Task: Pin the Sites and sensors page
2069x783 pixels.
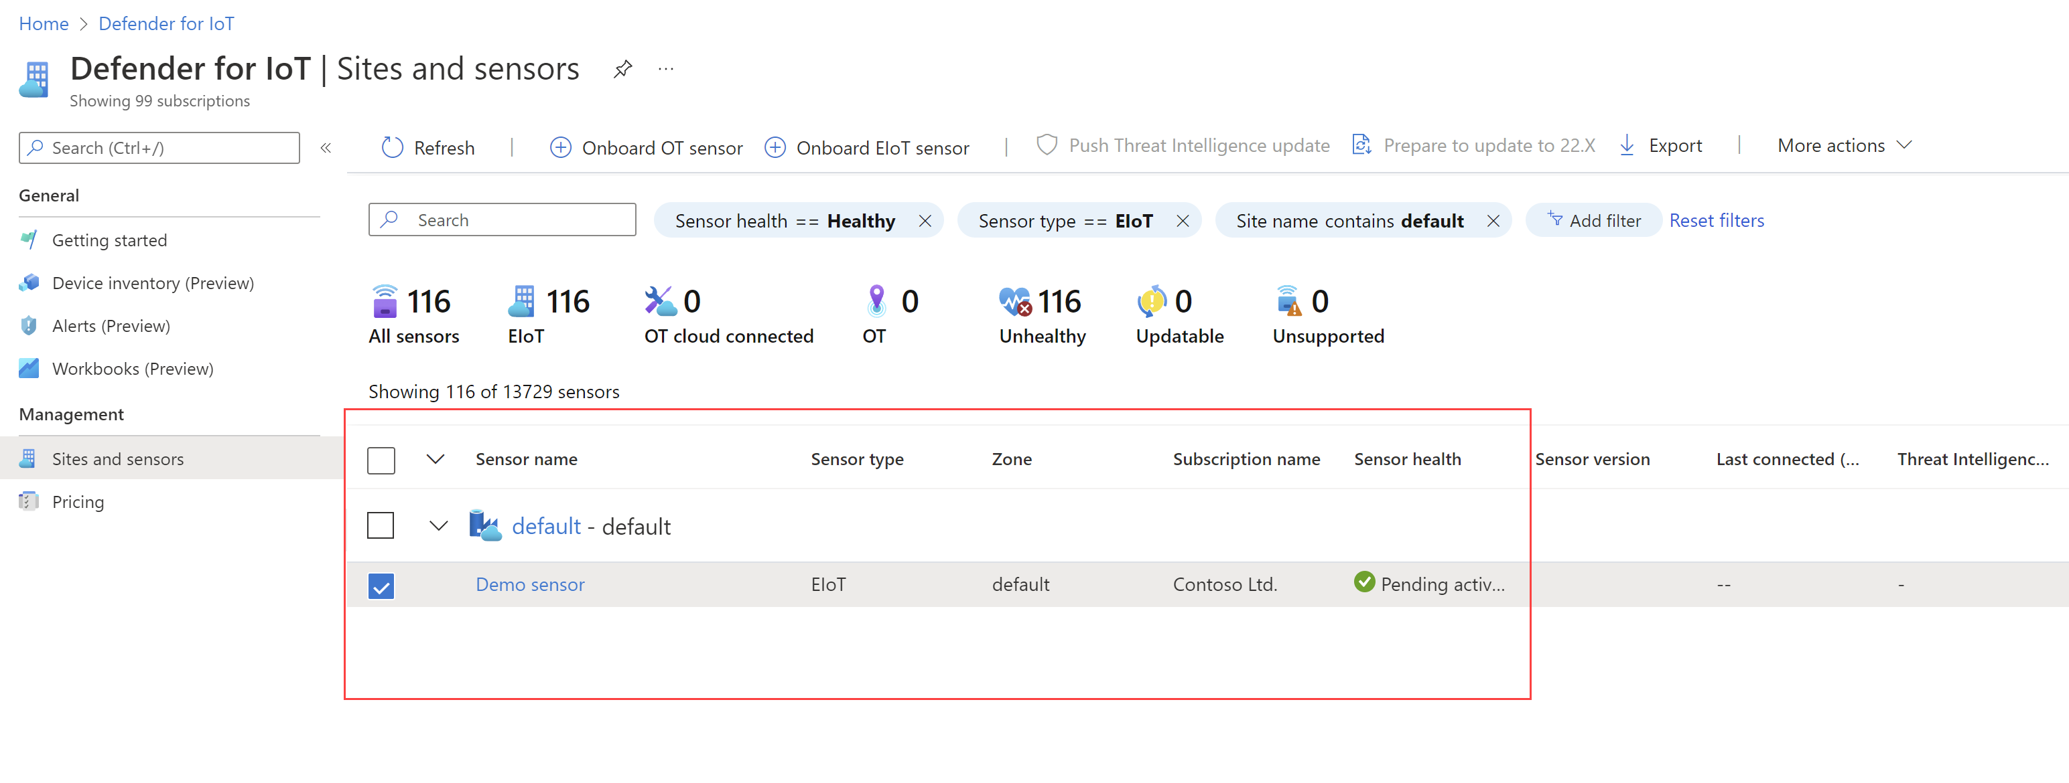Action: (x=622, y=69)
